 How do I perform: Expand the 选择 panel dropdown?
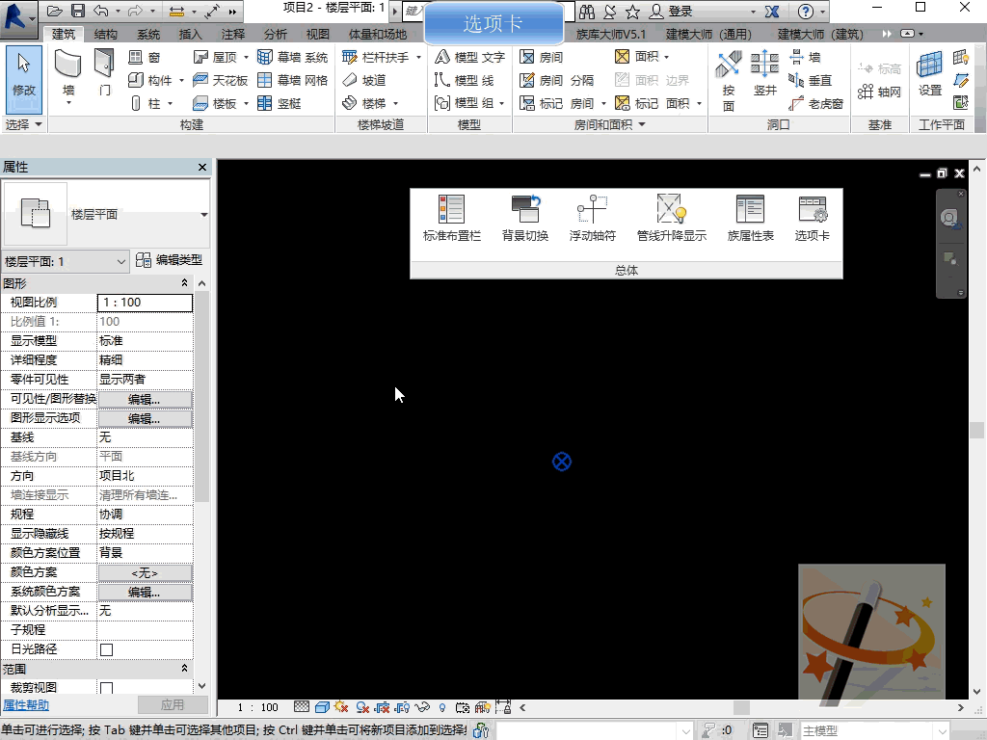pyautogui.click(x=39, y=124)
